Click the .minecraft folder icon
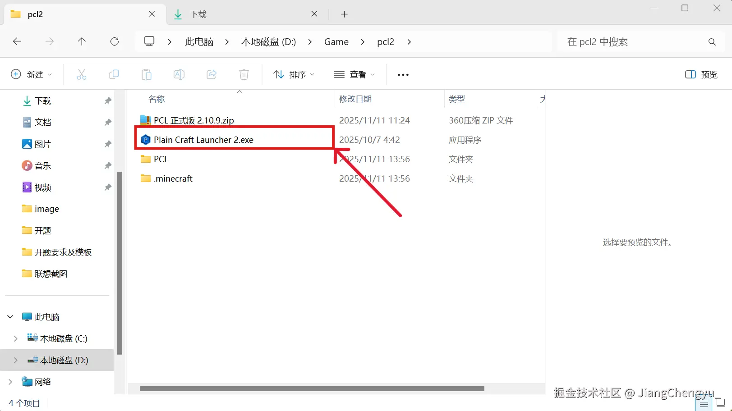The image size is (732, 411). coord(145,178)
